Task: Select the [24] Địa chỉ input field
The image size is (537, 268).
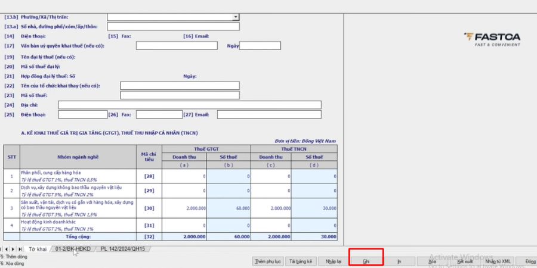Action: click(189, 105)
